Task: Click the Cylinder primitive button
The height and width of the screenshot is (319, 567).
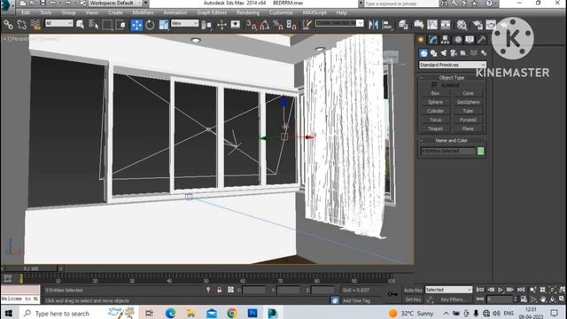Action: tap(435, 111)
